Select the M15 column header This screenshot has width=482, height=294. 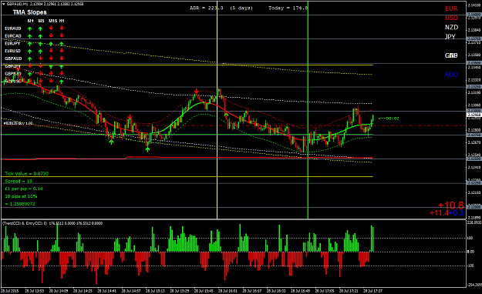(x=52, y=21)
